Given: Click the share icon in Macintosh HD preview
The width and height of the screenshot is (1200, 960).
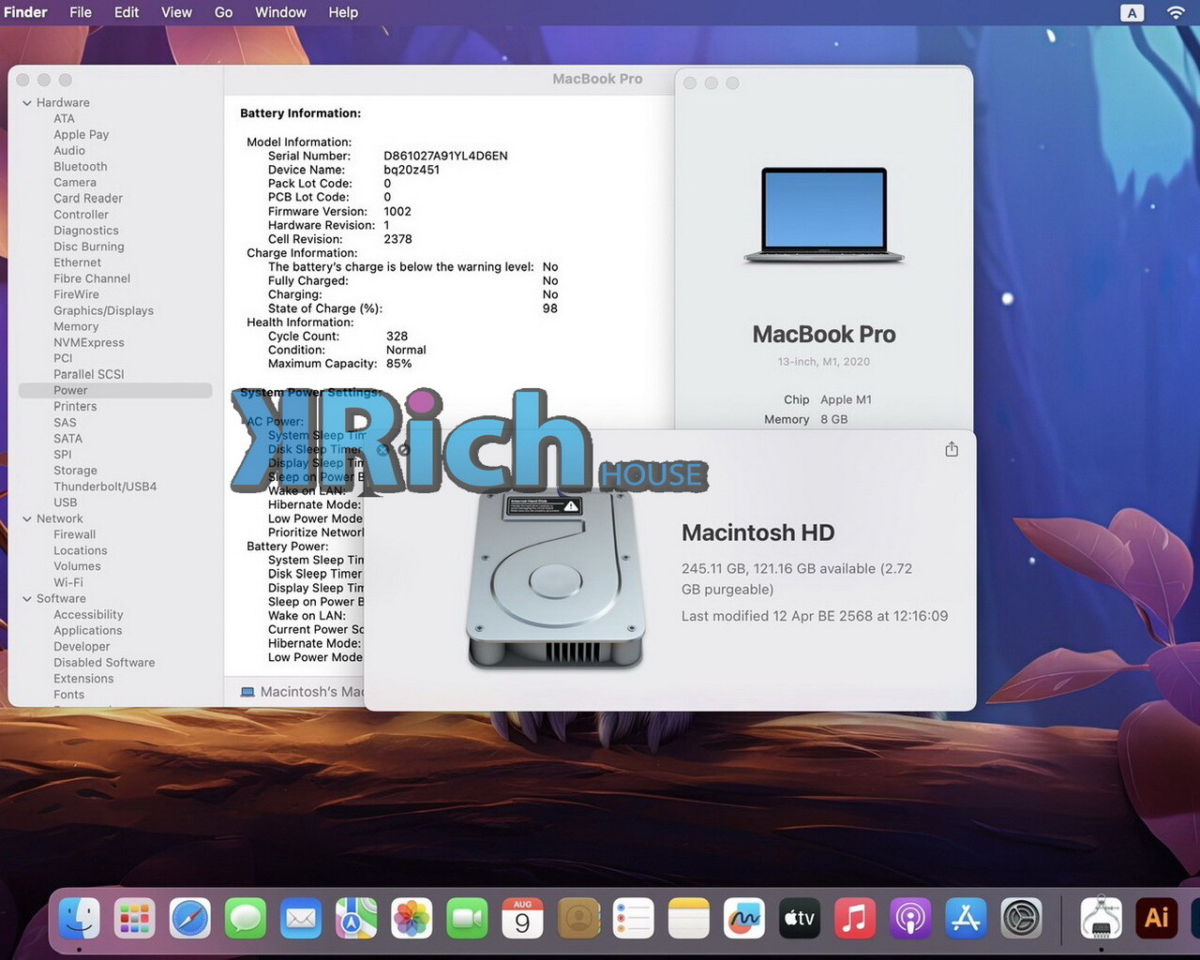Looking at the screenshot, I should (952, 449).
